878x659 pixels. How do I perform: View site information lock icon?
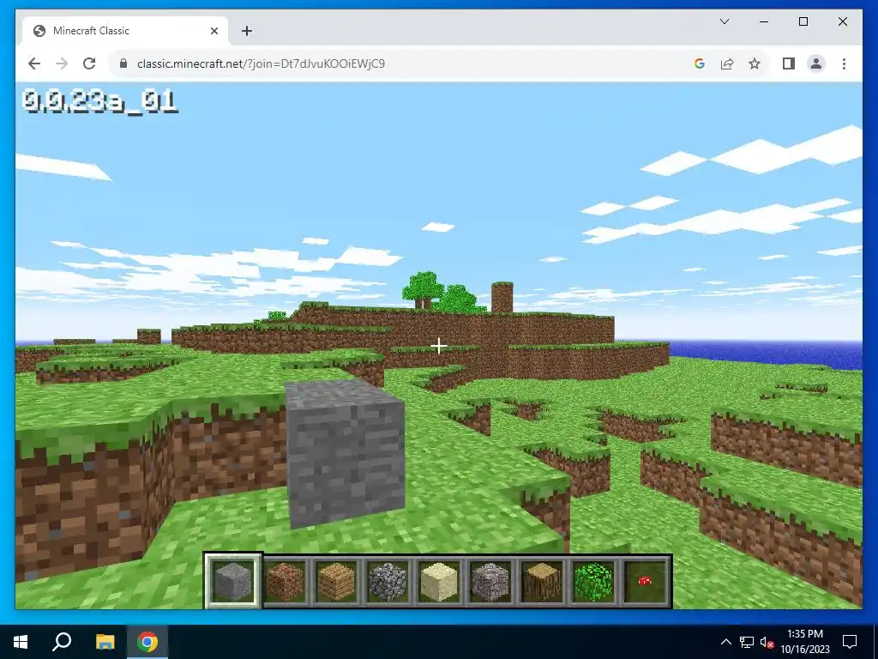(123, 63)
